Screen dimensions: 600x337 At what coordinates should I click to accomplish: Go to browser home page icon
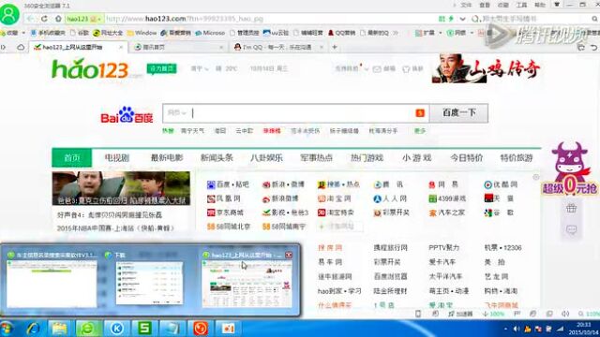58,19
